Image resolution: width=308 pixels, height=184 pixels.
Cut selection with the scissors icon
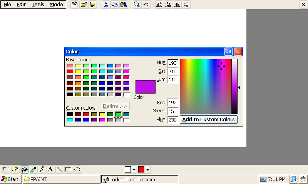click(106, 5)
